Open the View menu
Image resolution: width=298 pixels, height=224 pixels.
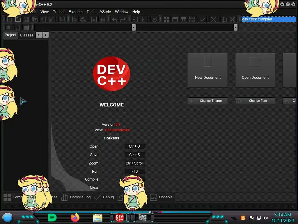[45, 12]
